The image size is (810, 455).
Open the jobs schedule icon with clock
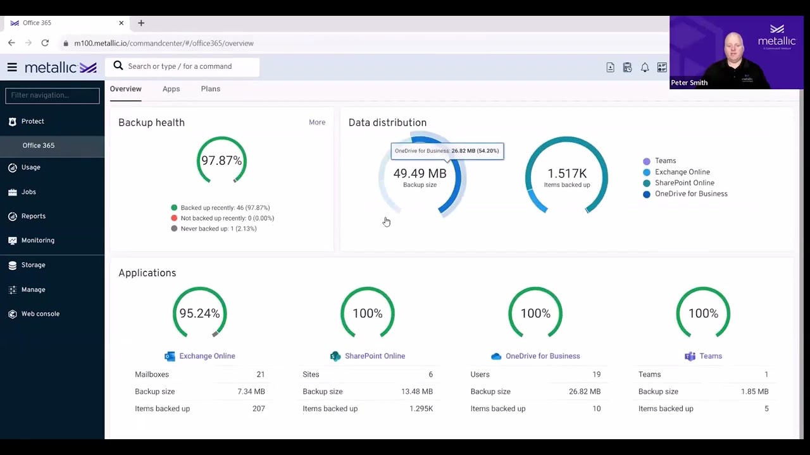click(x=627, y=68)
